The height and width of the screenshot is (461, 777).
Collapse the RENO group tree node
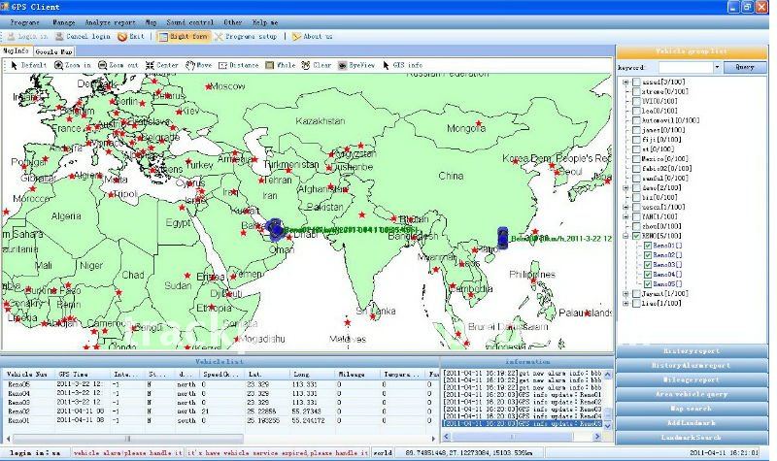click(x=626, y=236)
